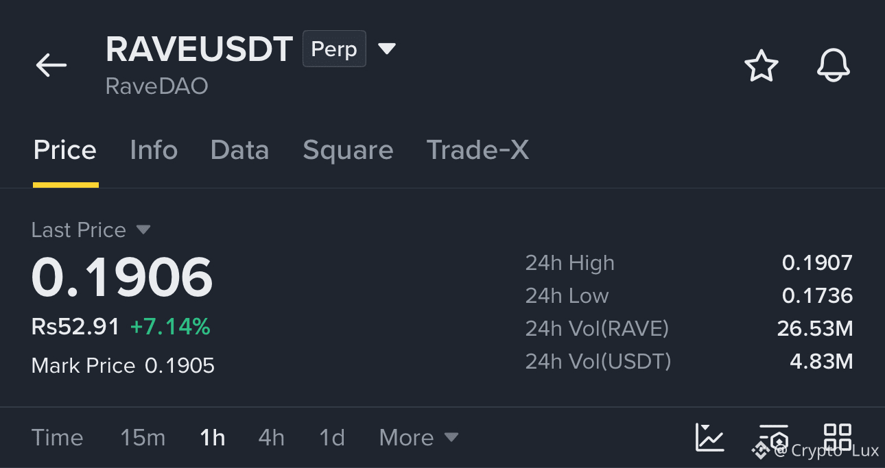Expand the trading pair selector arrow
Screen dimensions: 885x468
[387, 49]
